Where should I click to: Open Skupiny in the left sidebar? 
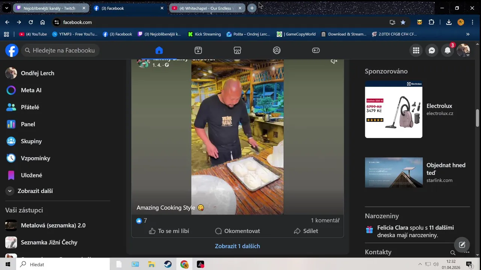point(31,141)
